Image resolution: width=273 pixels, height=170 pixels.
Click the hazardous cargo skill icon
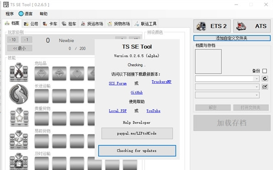19,72
